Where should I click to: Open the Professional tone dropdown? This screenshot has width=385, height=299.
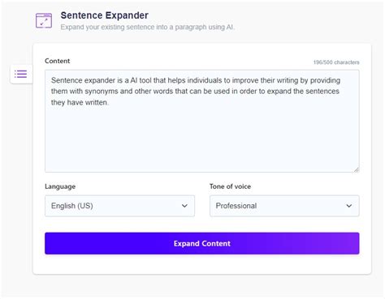284,206
